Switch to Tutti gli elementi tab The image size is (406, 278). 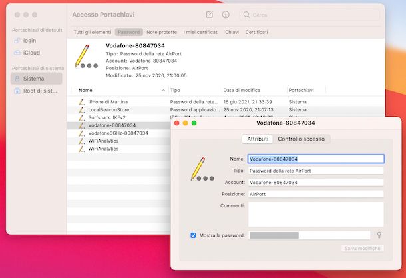tap(93, 32)
